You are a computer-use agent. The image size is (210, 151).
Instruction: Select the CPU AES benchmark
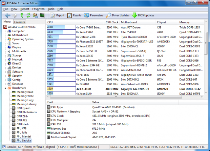pyautogui.click(x=22, y=120)
